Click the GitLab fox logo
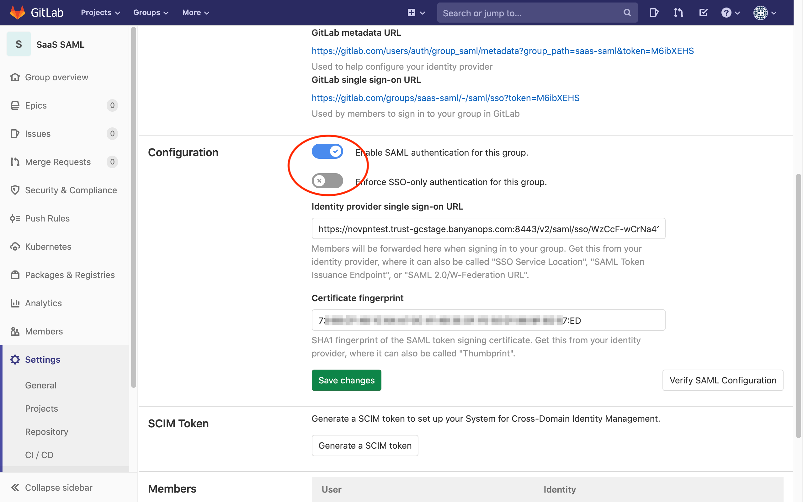 click(x=17, y=12)
